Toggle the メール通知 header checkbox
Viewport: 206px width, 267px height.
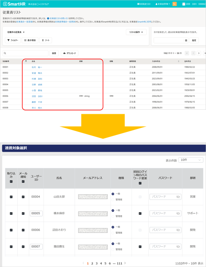point(23,182)
